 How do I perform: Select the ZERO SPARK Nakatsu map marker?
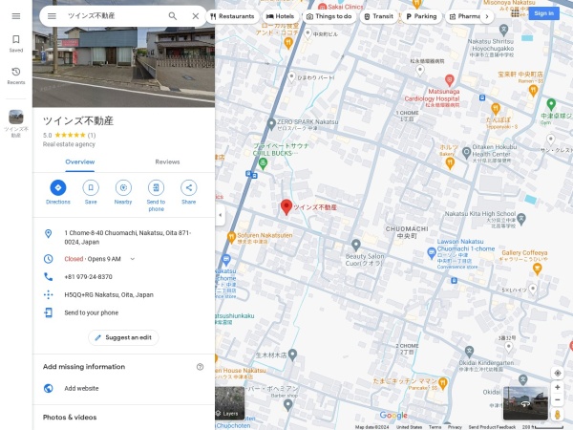click(x=271, y=124)
